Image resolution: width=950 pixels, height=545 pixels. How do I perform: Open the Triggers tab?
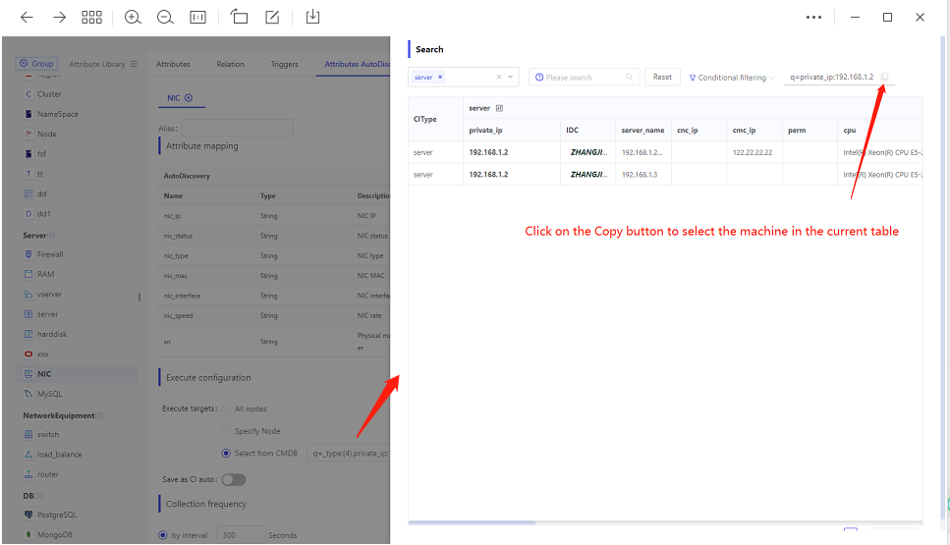click(x=284, y=64)
